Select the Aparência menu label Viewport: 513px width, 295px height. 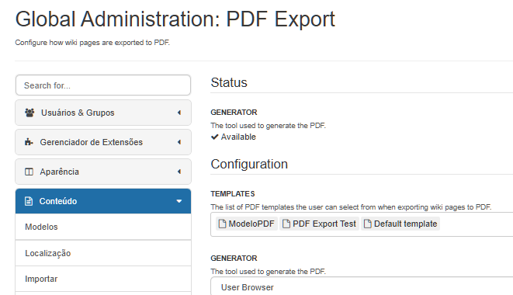pos(59,172)
